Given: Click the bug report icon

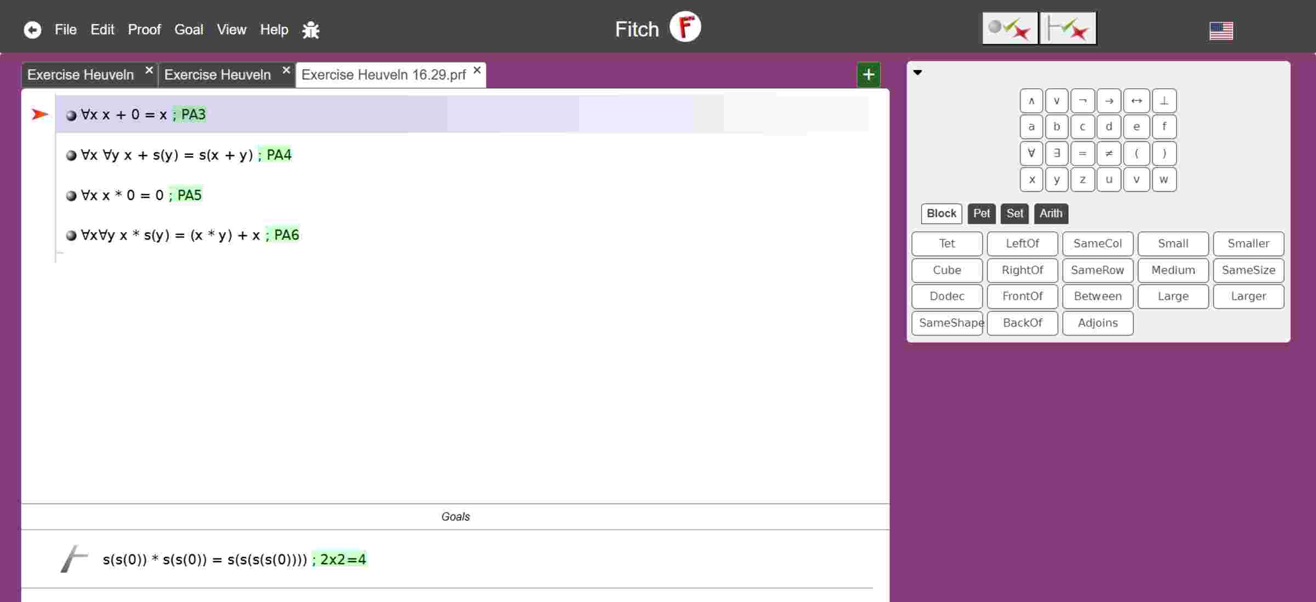Looking at the screenshot, I should tap(311, 30).
